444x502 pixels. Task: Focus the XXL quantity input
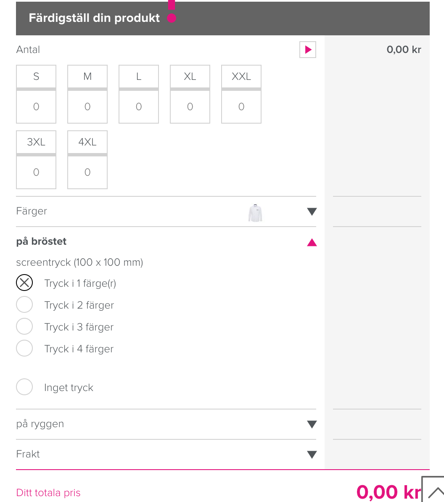(x=241, y=107)
